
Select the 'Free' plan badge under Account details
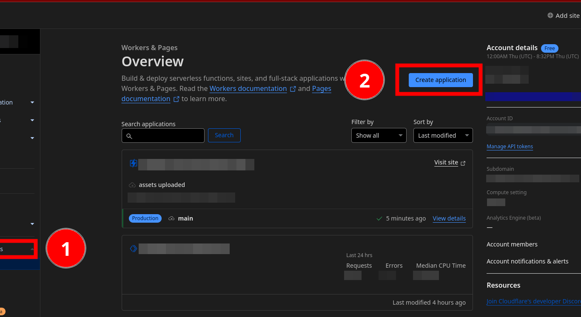(x=550, y=48)
